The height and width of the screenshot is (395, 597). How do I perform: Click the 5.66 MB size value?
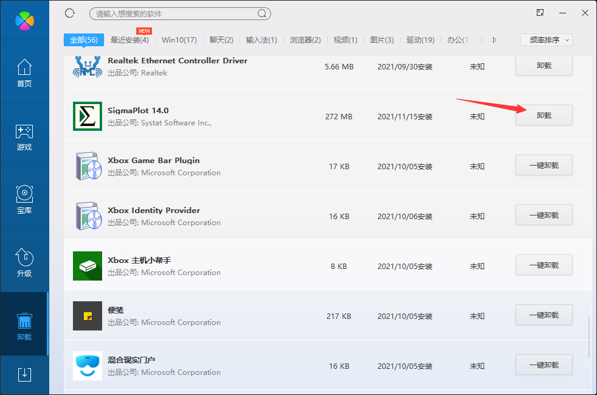pos(339,67)
